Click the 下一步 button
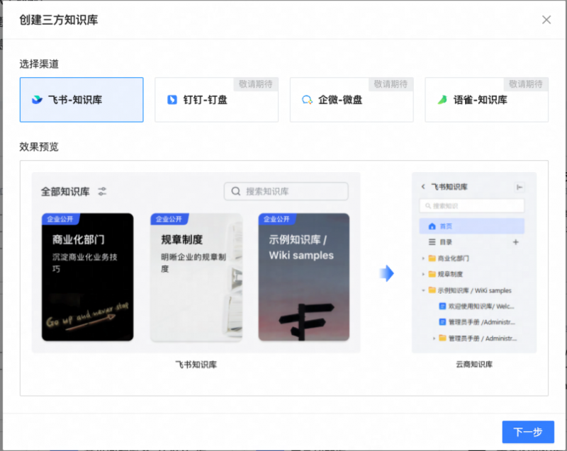567x451 pixels. [527, 432]
